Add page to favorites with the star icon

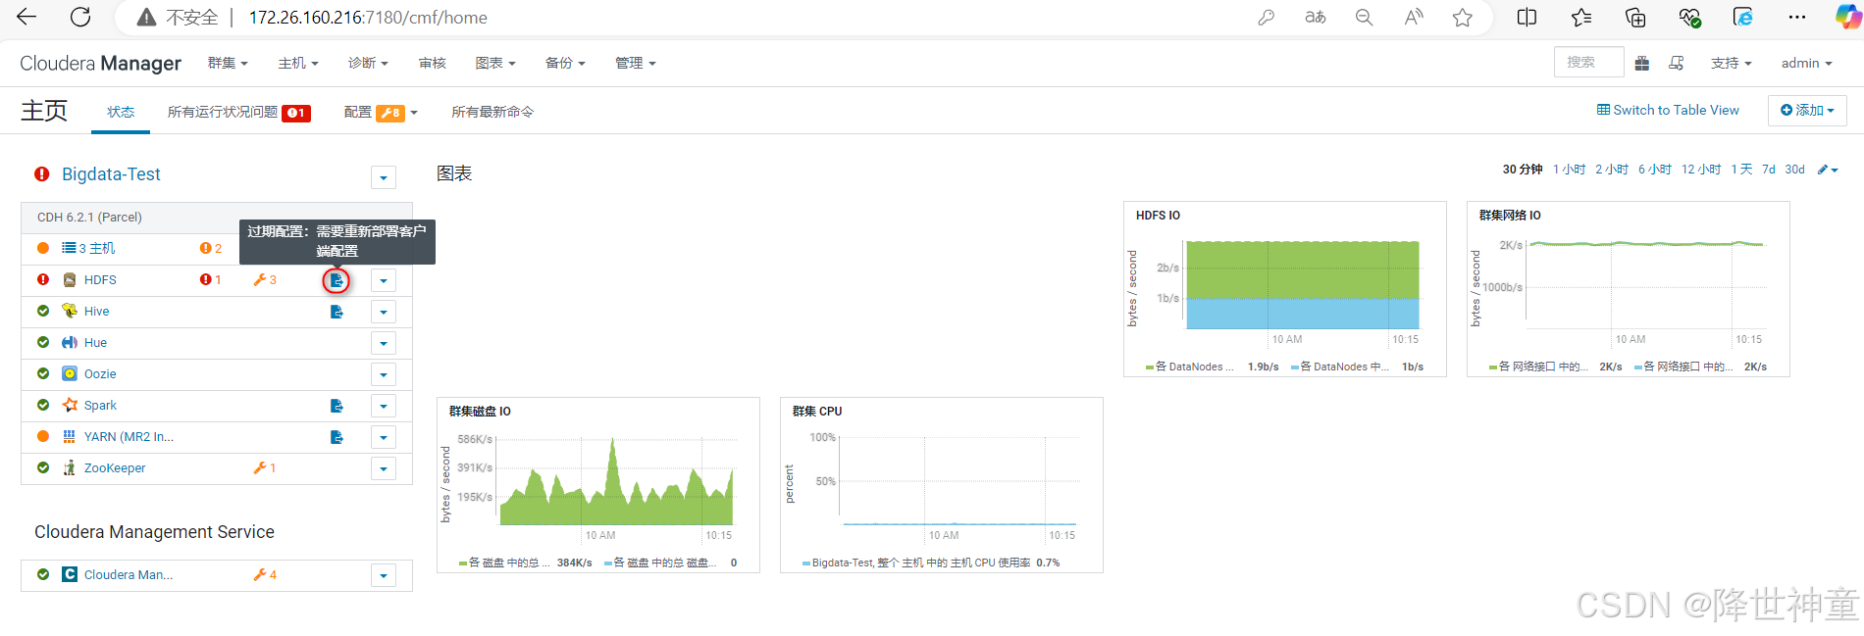point(1463,17)
